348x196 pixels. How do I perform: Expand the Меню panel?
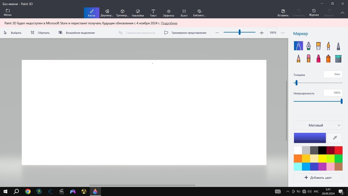(8, 13)
